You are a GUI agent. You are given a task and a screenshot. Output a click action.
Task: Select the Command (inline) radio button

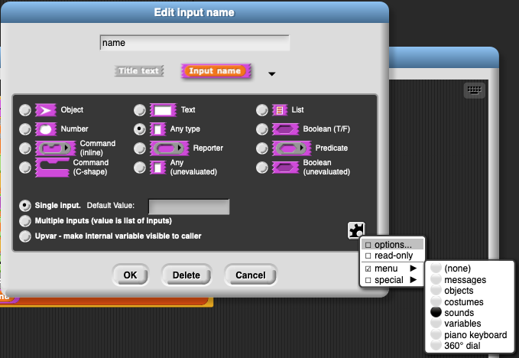[24, 148]
